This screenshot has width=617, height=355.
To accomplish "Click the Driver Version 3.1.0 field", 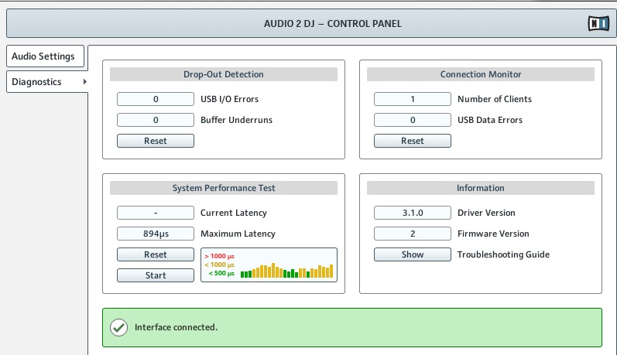I will click(412, 213).
